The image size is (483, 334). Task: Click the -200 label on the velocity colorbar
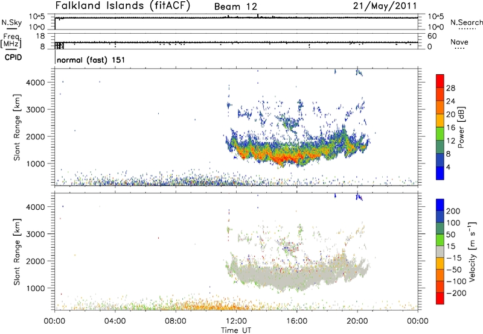tap(456, 293)
